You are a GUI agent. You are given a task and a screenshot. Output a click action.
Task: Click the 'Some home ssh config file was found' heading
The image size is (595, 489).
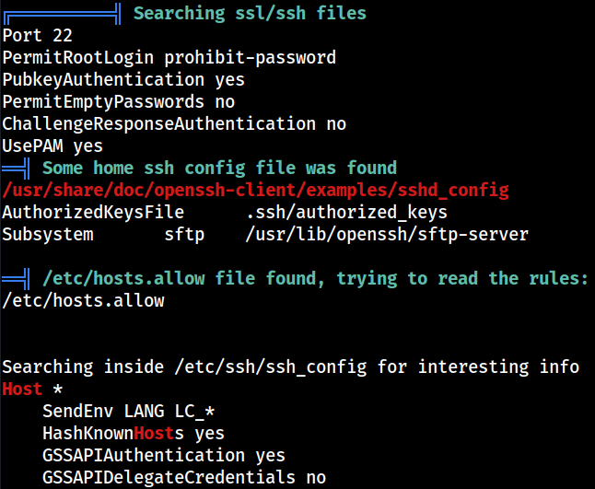point(220,169)
